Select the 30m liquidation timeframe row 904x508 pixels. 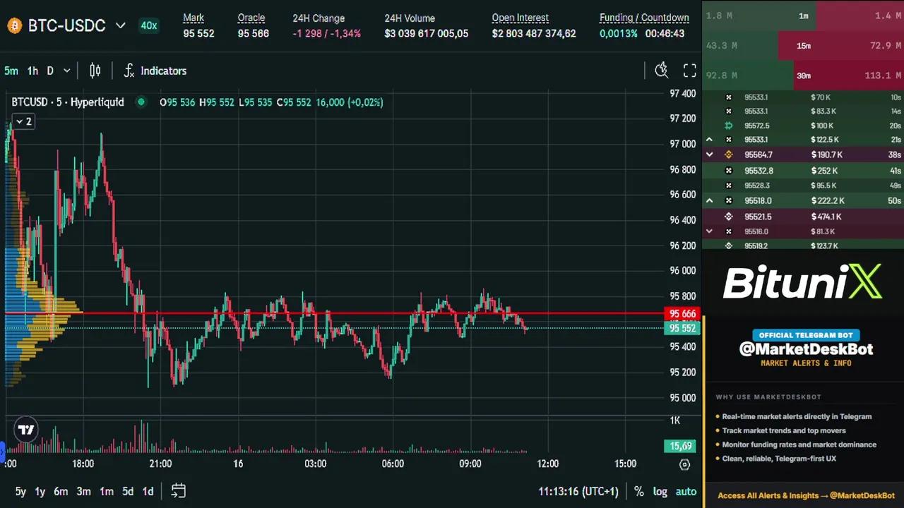[x=804, y=75]
